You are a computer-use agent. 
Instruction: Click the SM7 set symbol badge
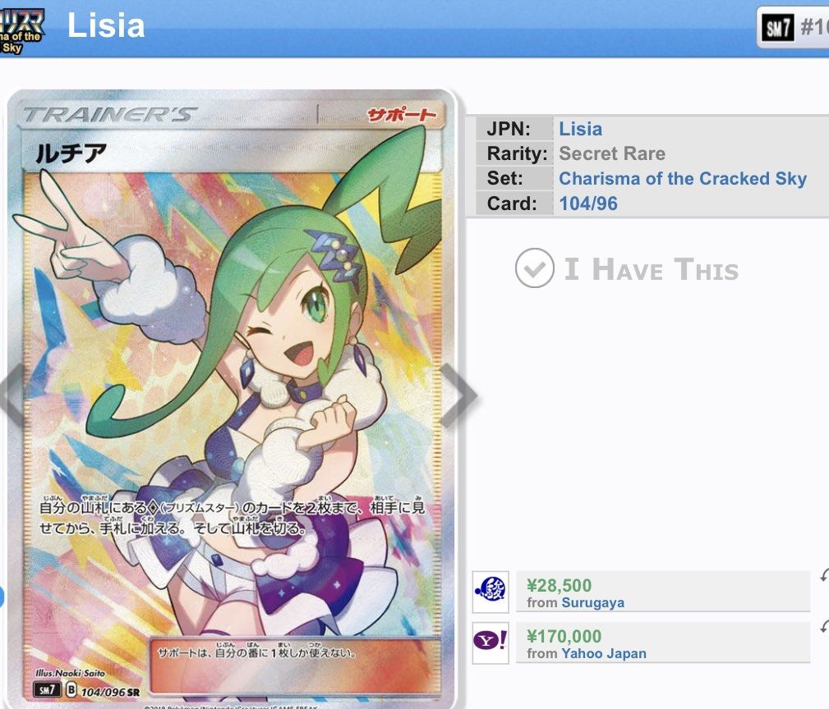pyautogui.click(x=778, y=27)
